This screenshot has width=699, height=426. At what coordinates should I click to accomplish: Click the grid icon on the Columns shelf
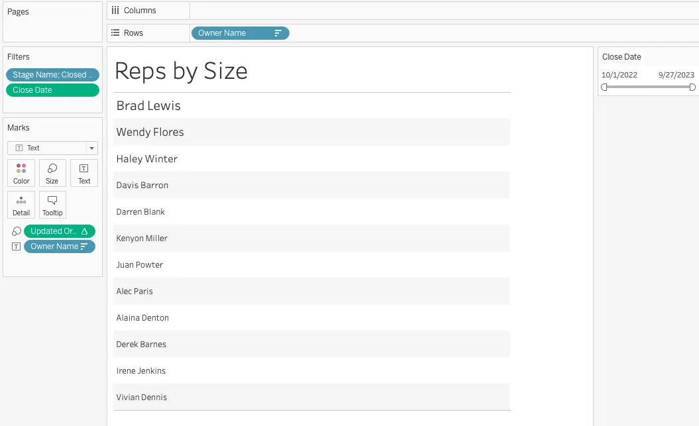(x=116, y=10)
